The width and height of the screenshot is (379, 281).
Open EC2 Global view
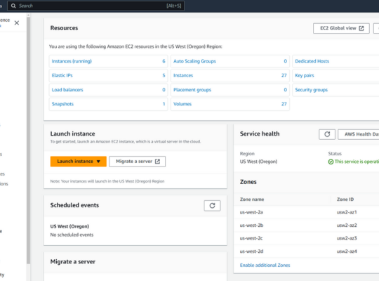(341, 28)
